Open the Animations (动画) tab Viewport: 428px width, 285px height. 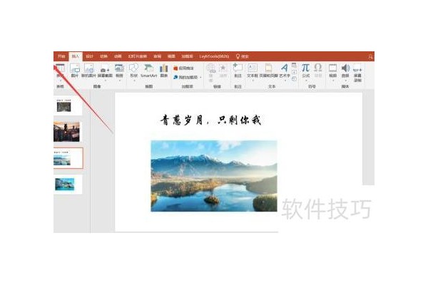click(118, 56)
